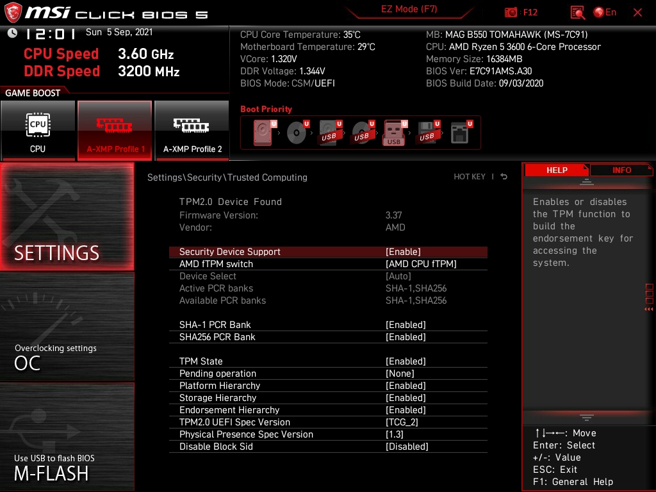Open SHA-1 PCR Bank setting

[x=328, y=325]
